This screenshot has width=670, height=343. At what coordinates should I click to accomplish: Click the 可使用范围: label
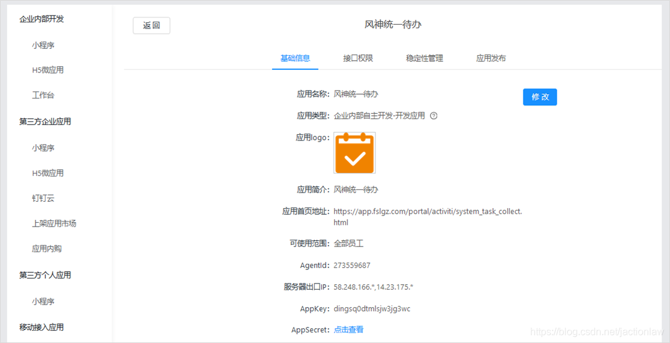tap(310, 243)
